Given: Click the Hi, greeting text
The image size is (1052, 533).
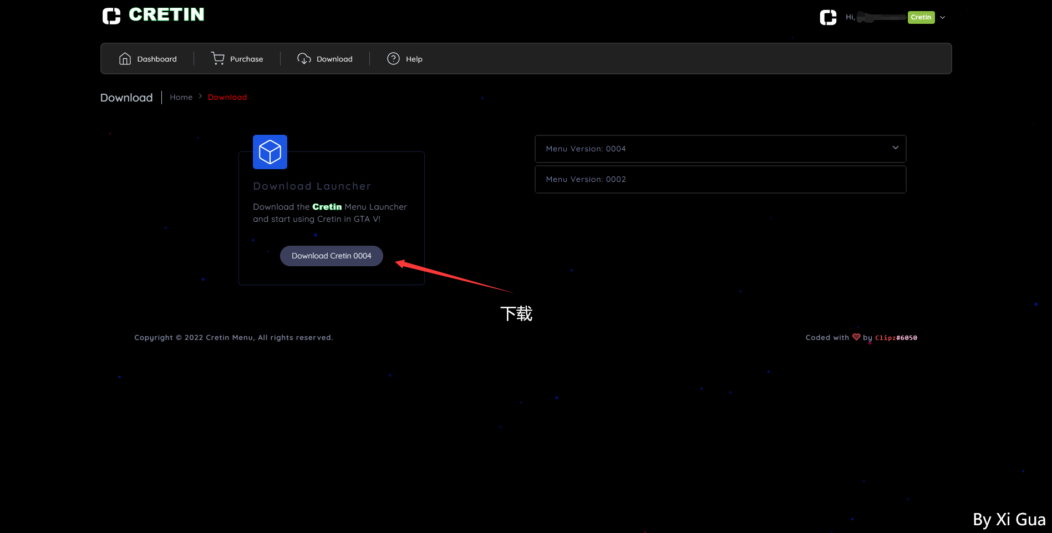Looking at the screenshot, I should pos(850,17).
